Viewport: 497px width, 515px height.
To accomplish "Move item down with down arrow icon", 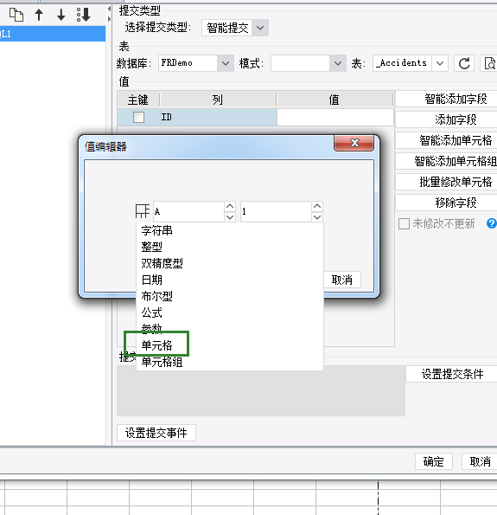I will (61, 15).
